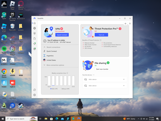161x121 pixels.
Task: Click the IP badge beside Your IP address
Action: tap(45, 41)
